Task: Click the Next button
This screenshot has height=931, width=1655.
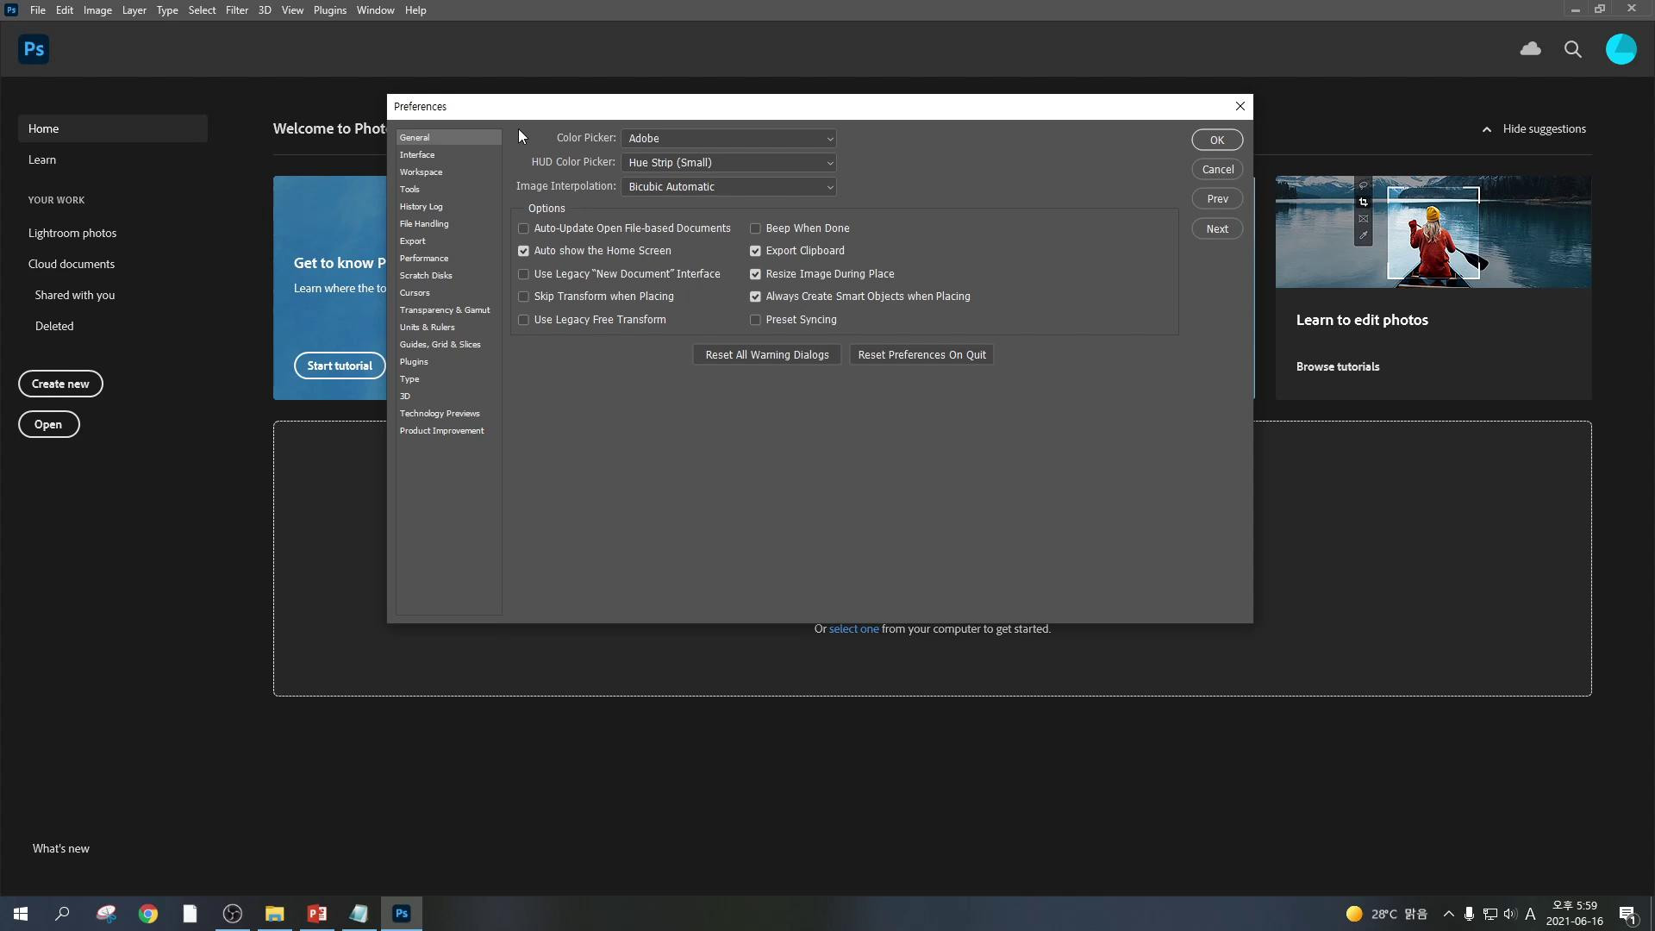Action: [x=1217, y=229]
